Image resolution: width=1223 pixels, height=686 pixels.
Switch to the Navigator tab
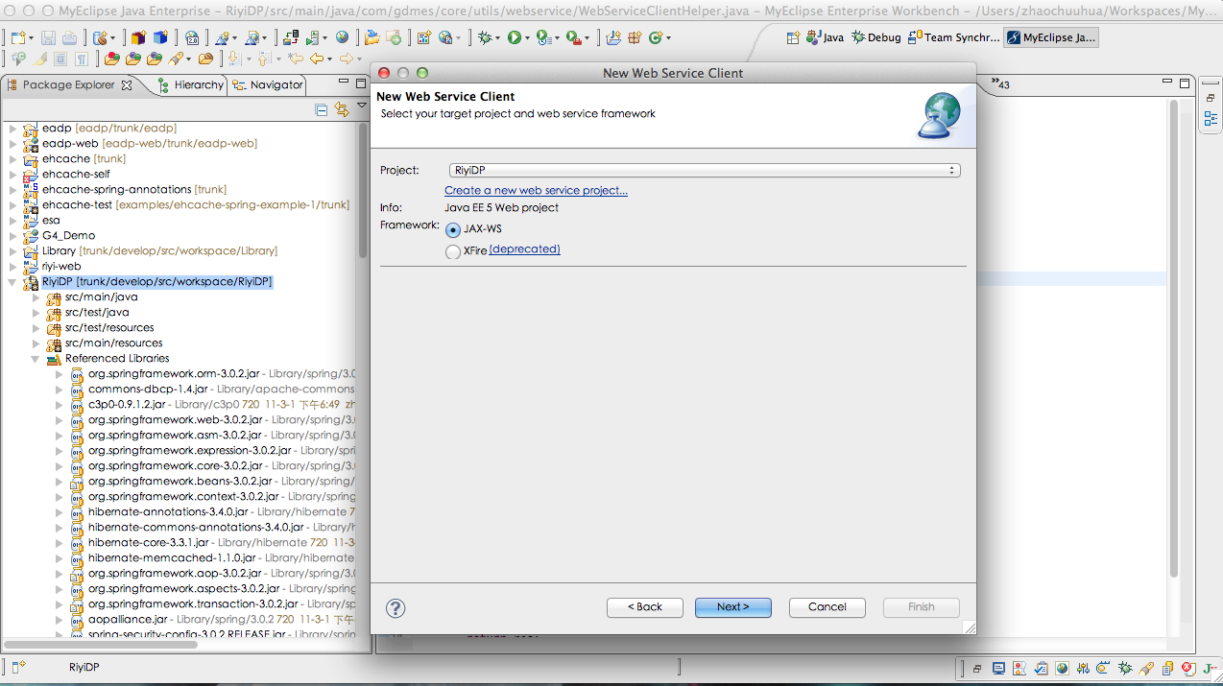(x=268, y=84)
